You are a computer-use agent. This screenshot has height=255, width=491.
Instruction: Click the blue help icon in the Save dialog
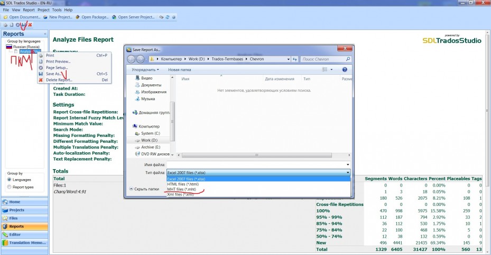coord(345,70)
